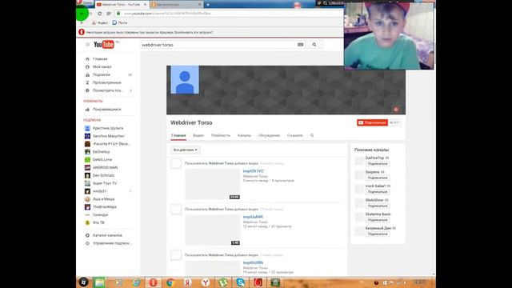Click the search magnifier button

(314, 45)
